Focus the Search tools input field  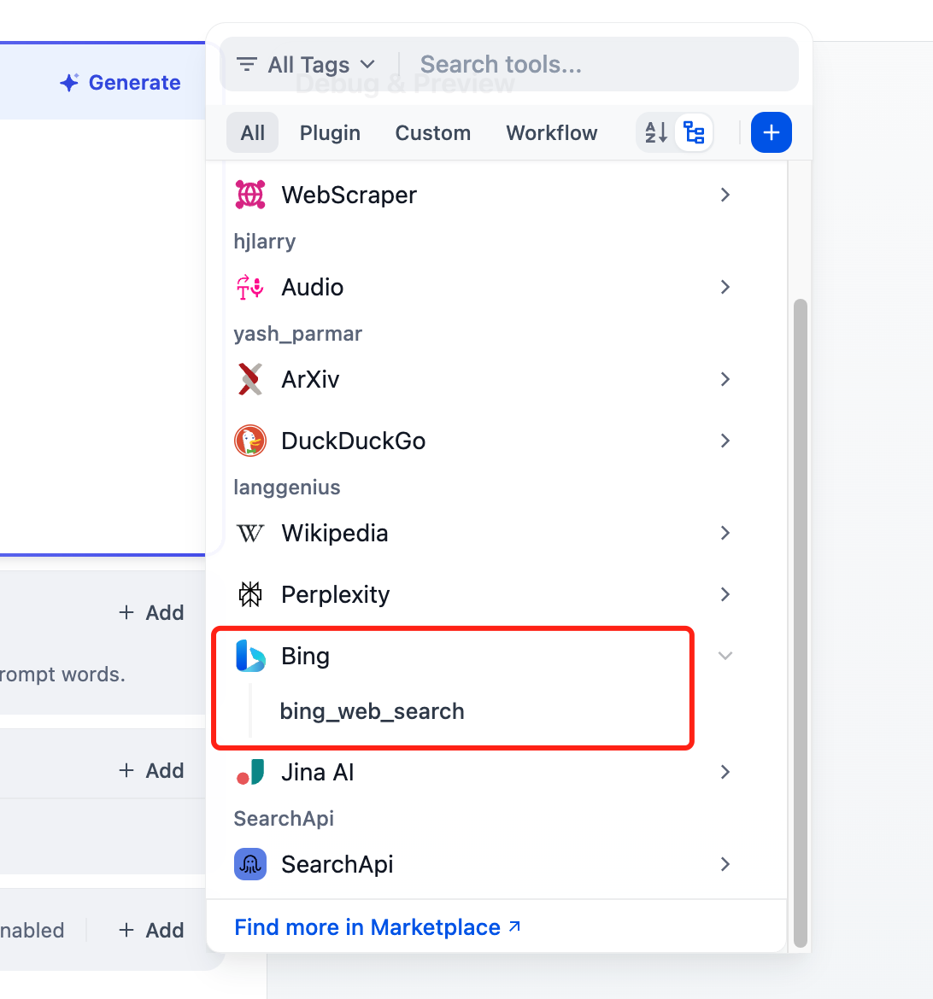[x=598, y=65]
